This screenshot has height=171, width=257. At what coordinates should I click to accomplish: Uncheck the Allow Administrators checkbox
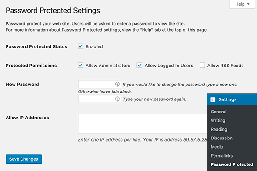[80, 66]
